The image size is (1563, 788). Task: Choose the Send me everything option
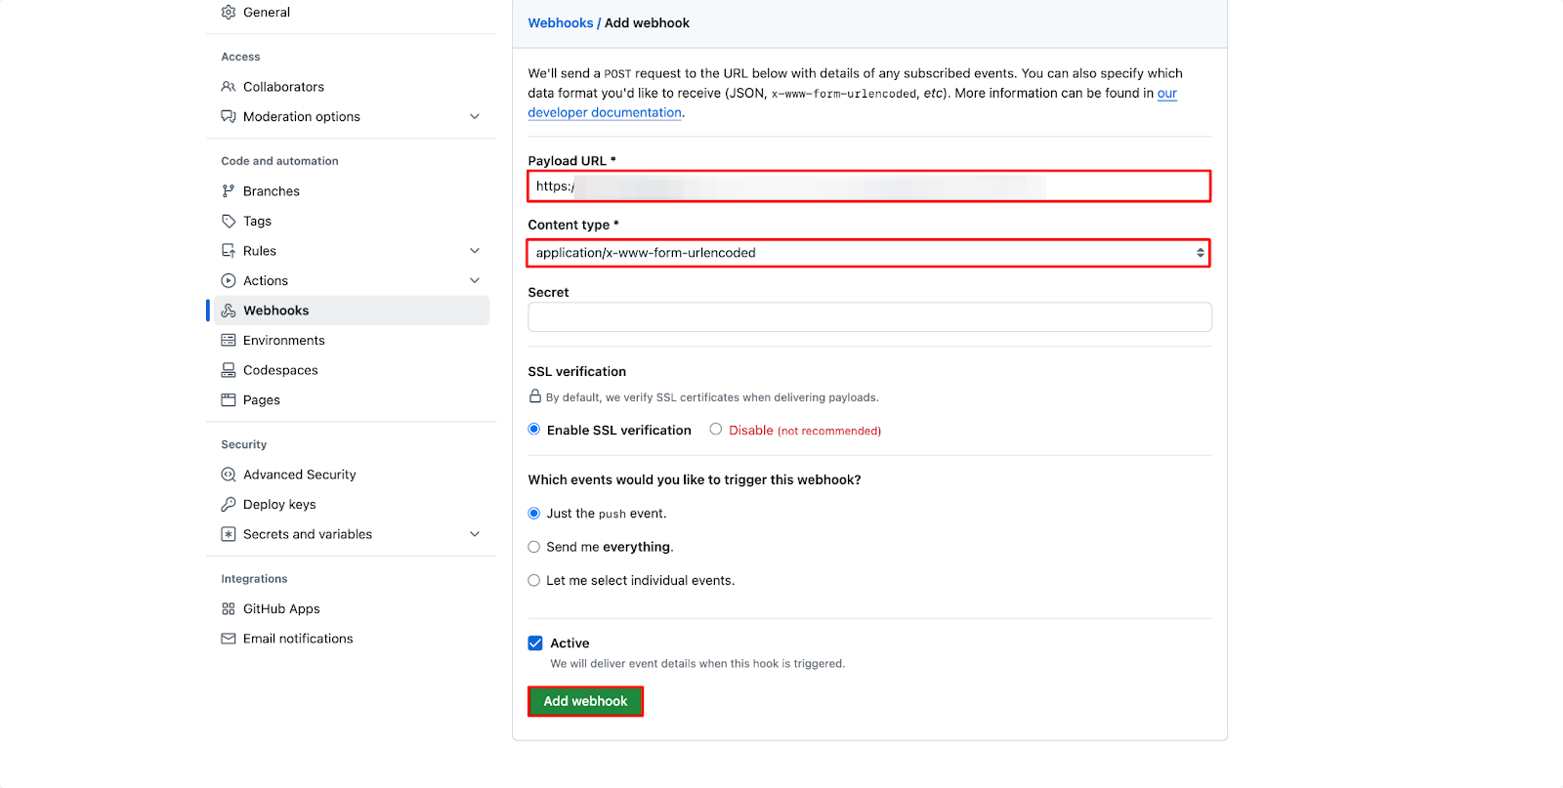[x=534, y=547]
